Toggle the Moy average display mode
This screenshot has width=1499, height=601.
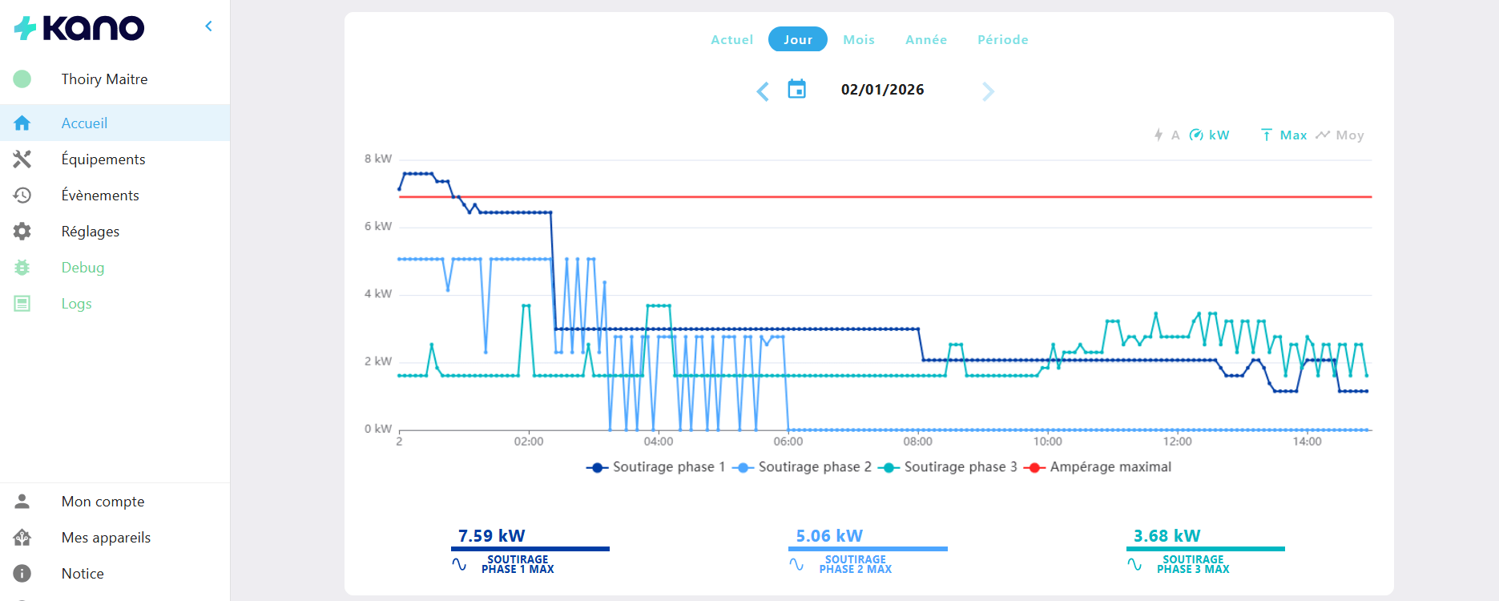tap(1340, 135)
